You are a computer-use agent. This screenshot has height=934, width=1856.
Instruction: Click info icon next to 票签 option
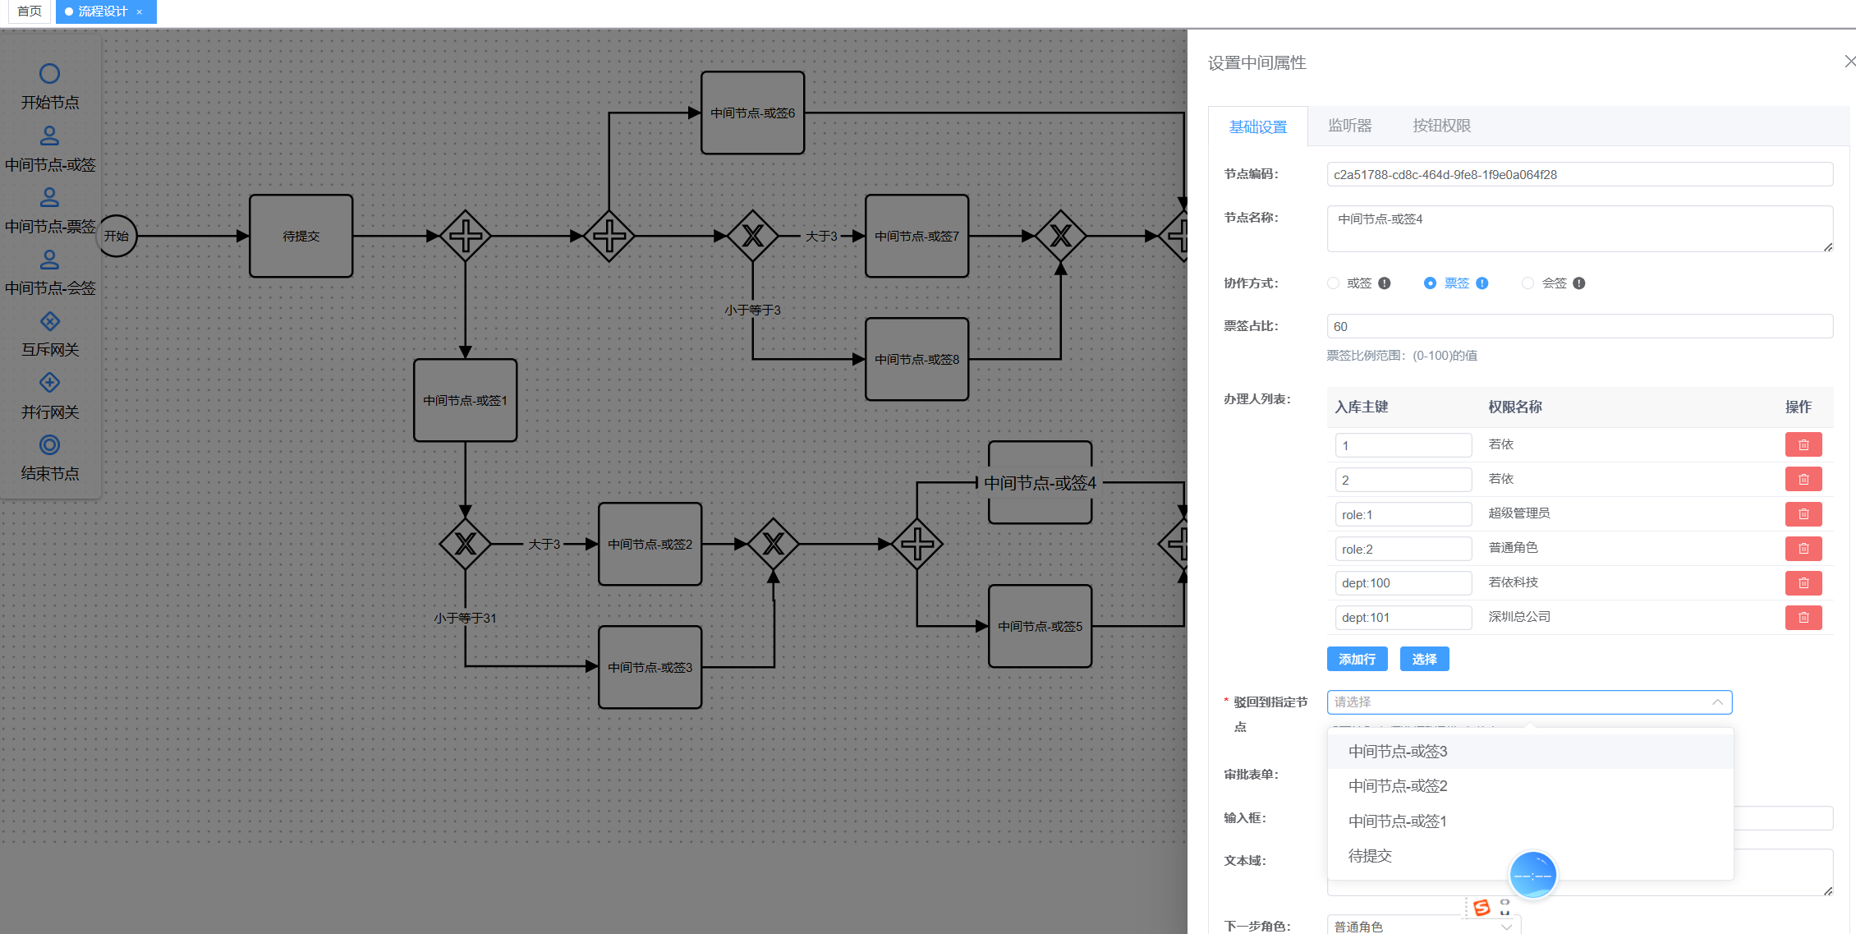coord(1482,283)
